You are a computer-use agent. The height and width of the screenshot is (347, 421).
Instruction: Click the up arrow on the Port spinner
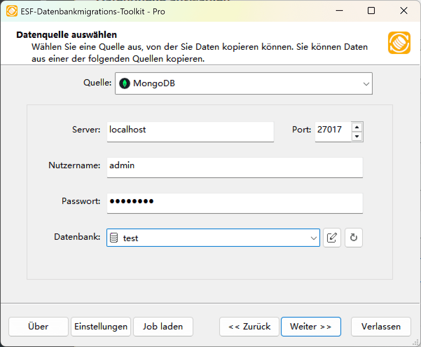[357, 127]
